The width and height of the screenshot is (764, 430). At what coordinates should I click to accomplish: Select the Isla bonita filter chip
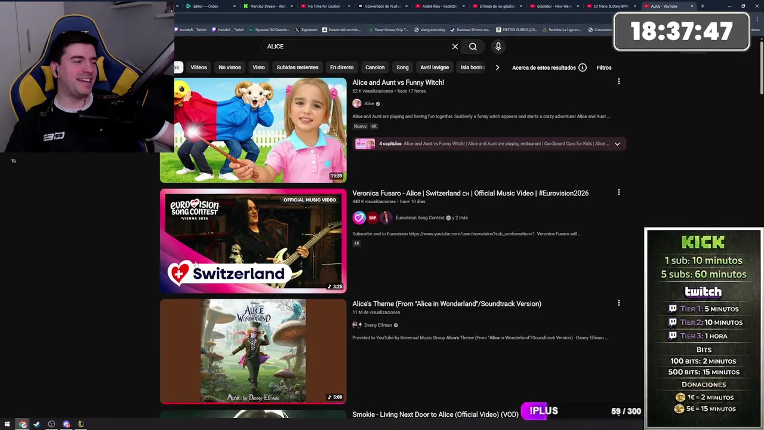472,67
